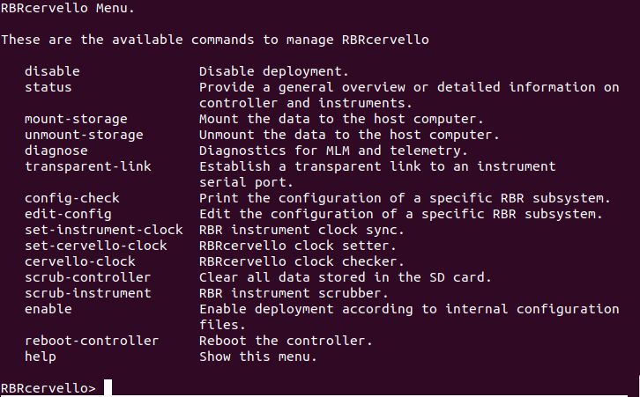Click the 'scrub-instrument' command entry
640x397 pixels.
pyautogui.click(x=87, y=293)
